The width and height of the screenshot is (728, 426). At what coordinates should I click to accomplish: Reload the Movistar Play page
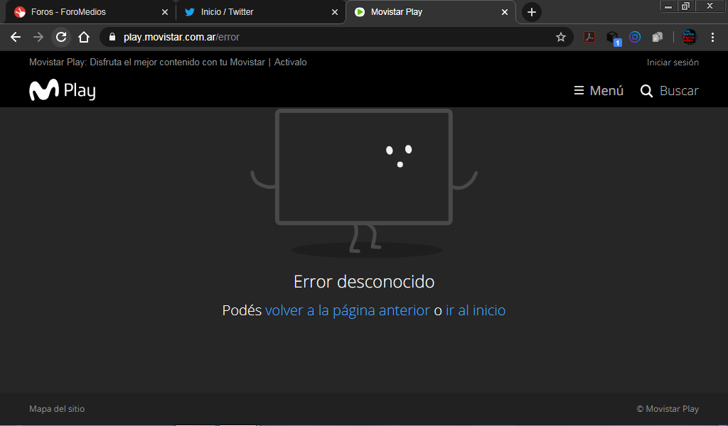click(x=61, y=37)
